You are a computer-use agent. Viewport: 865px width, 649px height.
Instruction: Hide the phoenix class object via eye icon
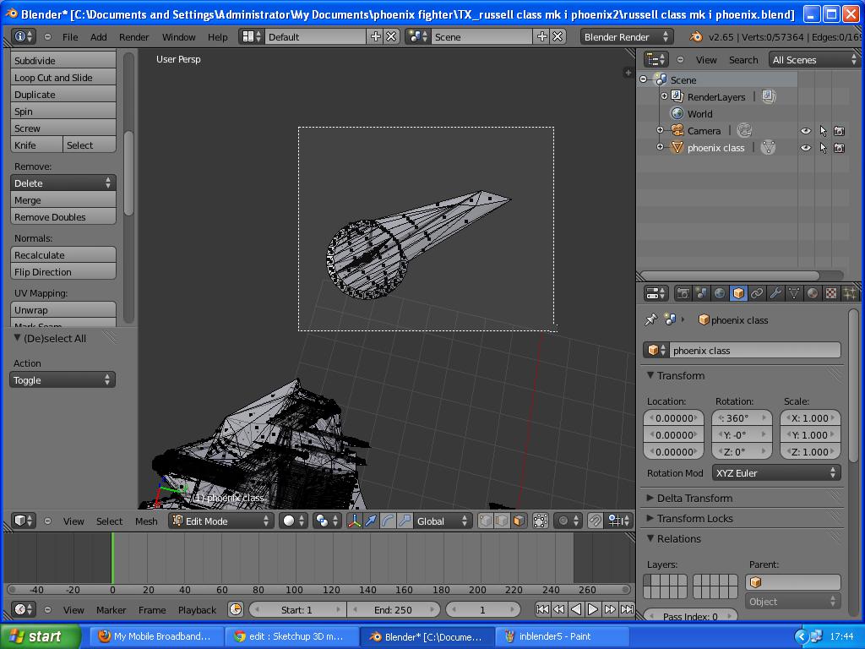pos(806,148)
